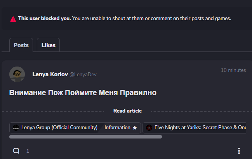Click the horizontal scrollbar under the community tags
This screenshot has width=252, height=159.
85,137
